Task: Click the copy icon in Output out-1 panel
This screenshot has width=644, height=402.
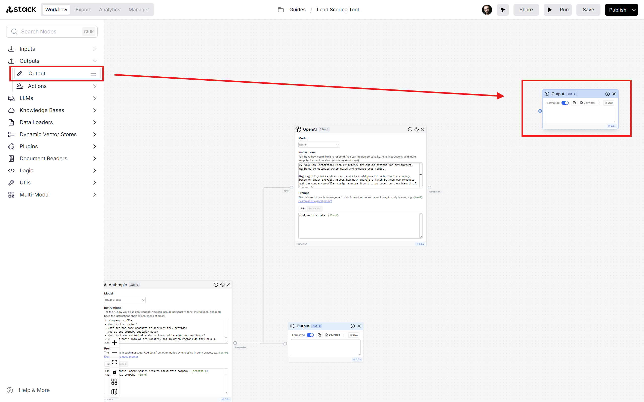Action: tap(574, 102)
